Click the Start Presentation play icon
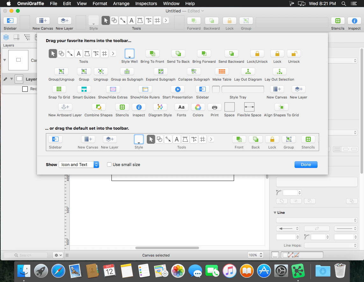The height and width of the screenshot is (282, 364). (178, 89)
